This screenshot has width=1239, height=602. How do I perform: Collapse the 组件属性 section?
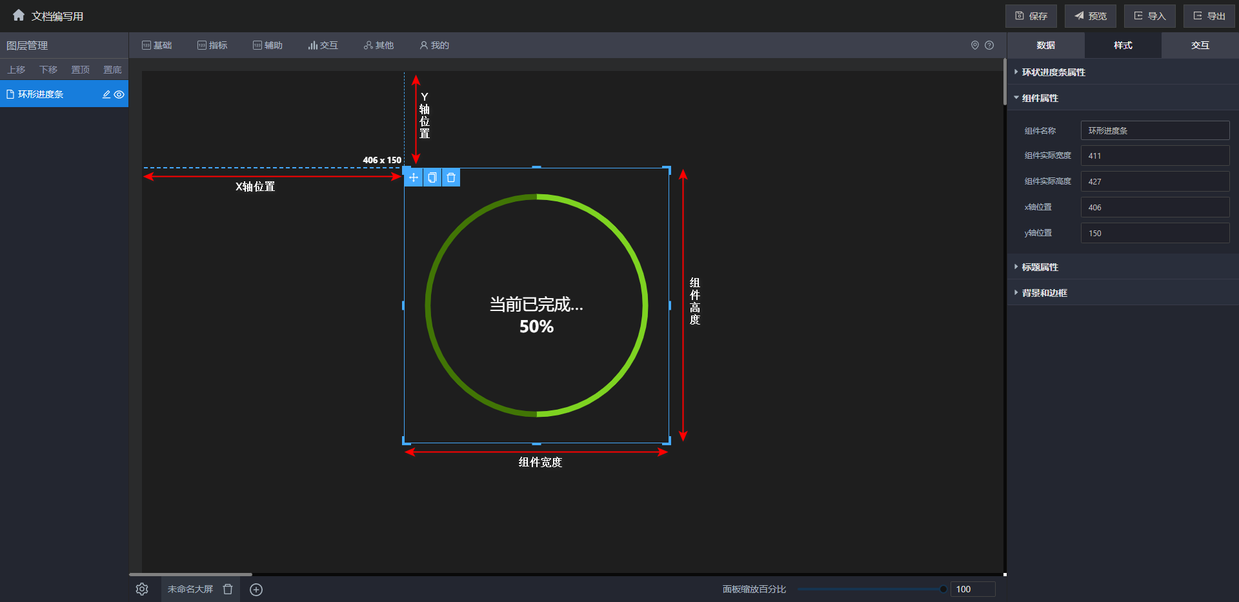point(1040,98)
